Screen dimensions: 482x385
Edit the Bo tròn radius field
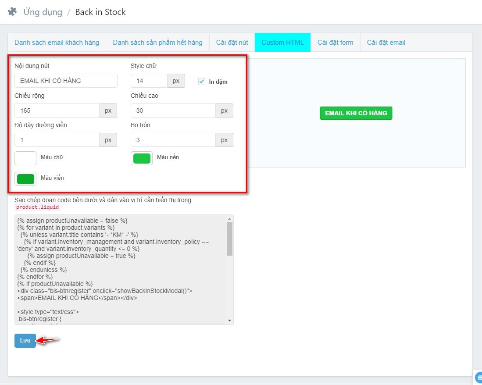[173, 140]
